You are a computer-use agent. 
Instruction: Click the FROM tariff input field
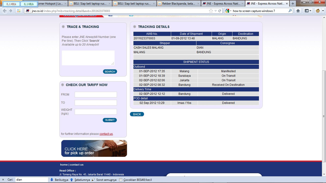click(x=96, y=95)
